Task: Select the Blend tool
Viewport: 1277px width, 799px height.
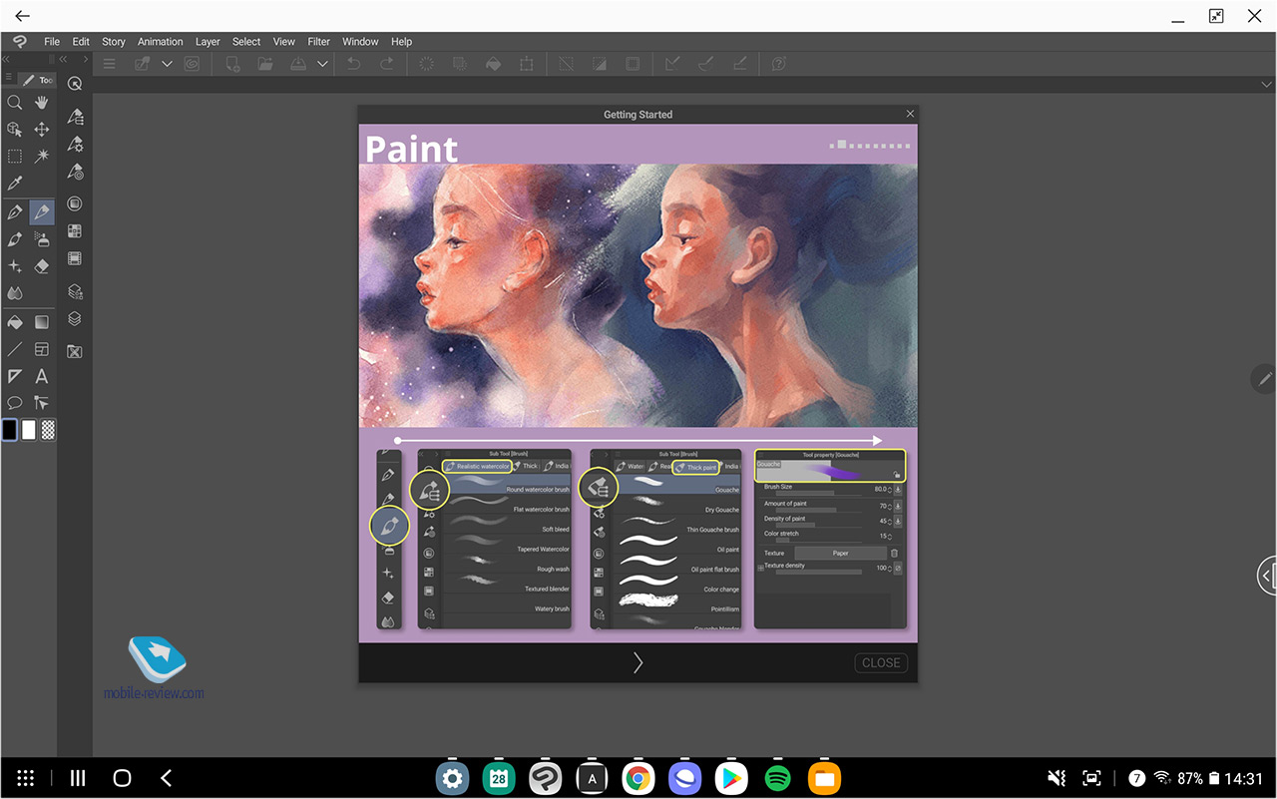Action: click(14, 293)
